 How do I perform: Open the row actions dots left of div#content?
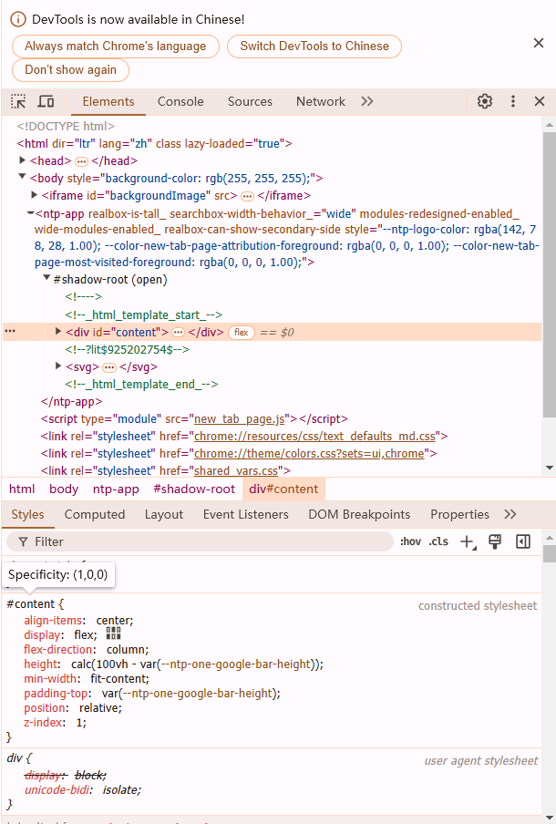point(10,331)
